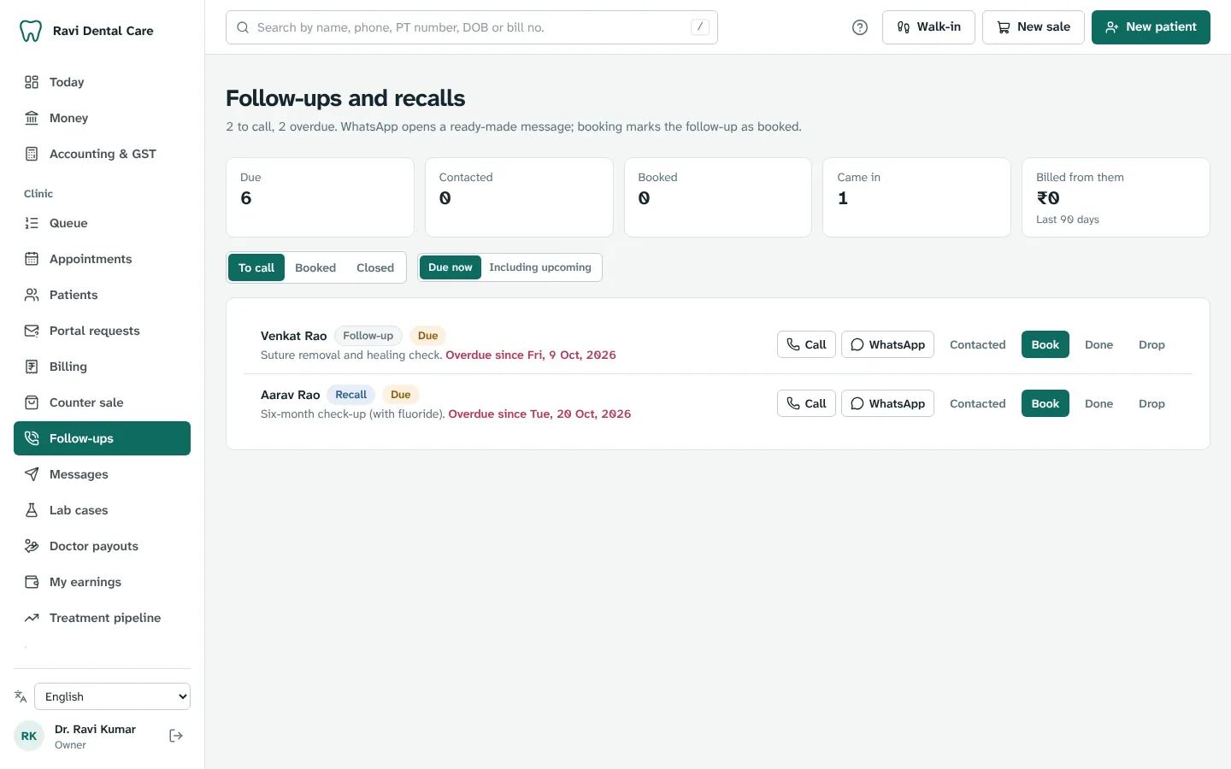
Task: Switch to the Booked tab
Action: coord(315,267)
